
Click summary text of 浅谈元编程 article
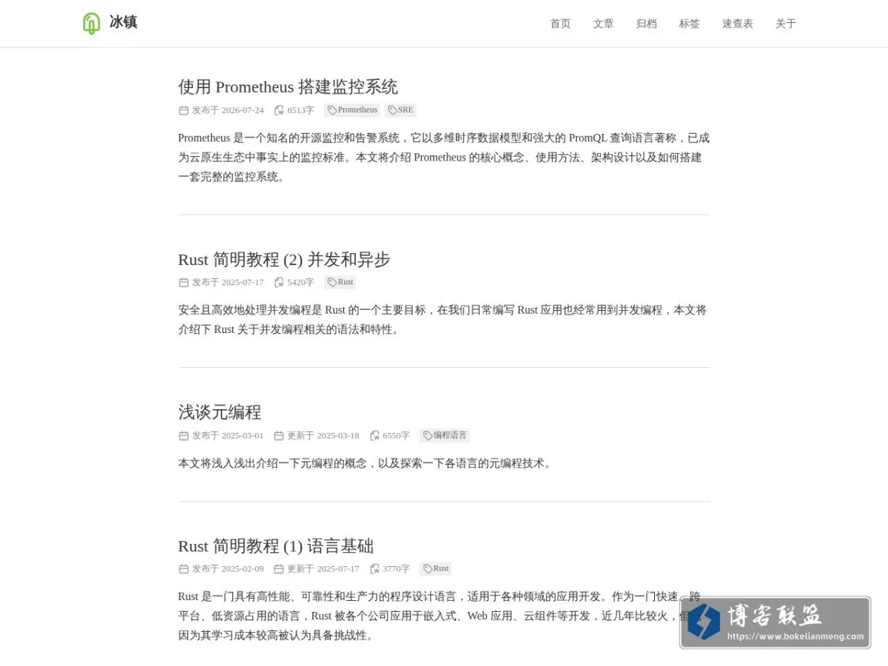pyautogui.click(x=366, y=463)
